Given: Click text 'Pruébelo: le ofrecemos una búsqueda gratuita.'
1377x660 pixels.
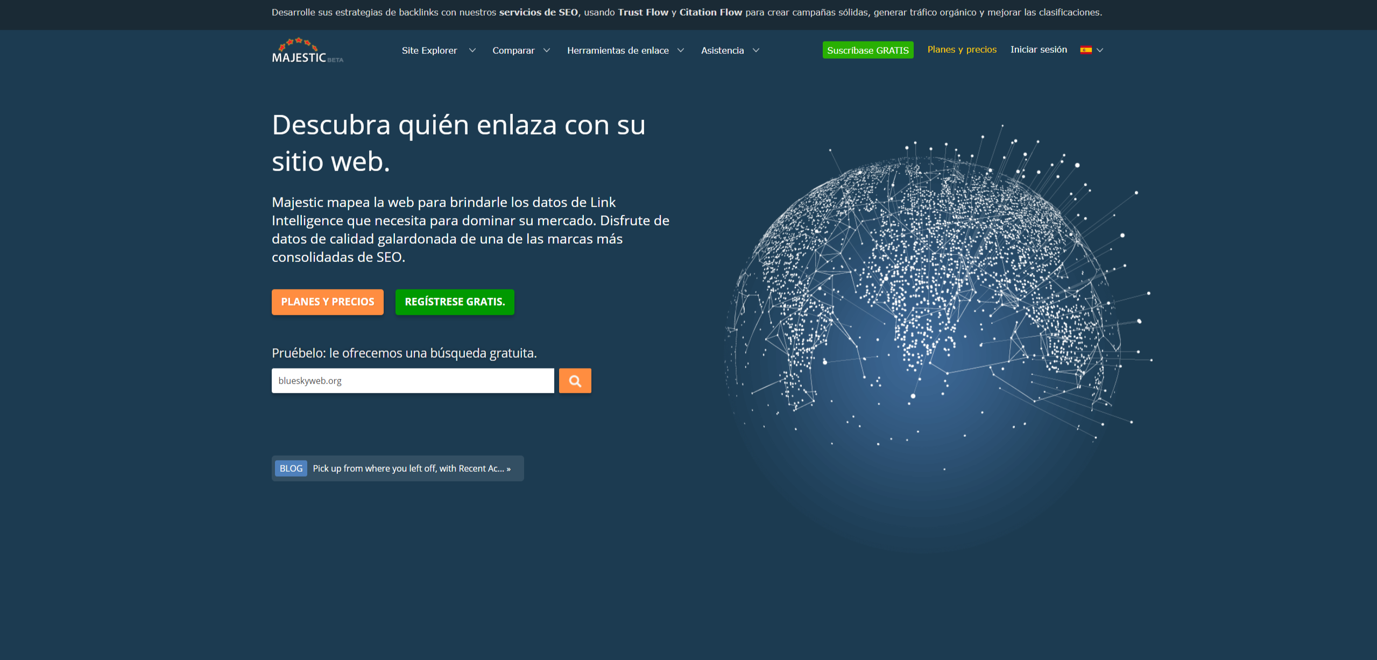Looking at the screenshot, I should (404, 353).
